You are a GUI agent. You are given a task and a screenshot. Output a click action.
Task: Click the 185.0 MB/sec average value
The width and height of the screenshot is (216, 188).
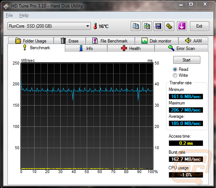point(186,123)
